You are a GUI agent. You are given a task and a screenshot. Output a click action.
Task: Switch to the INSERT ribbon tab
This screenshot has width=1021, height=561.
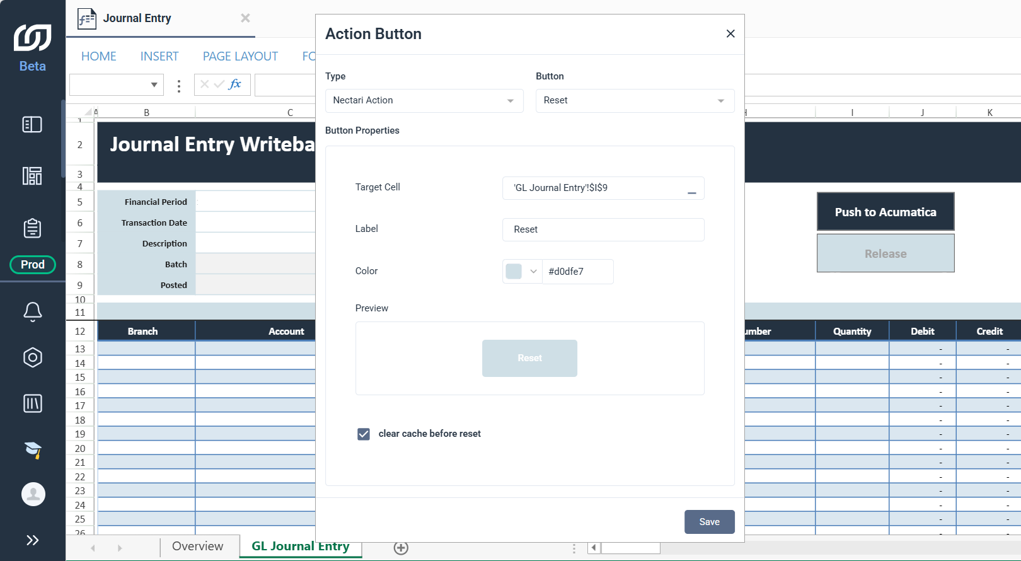(x=159, y=56)
